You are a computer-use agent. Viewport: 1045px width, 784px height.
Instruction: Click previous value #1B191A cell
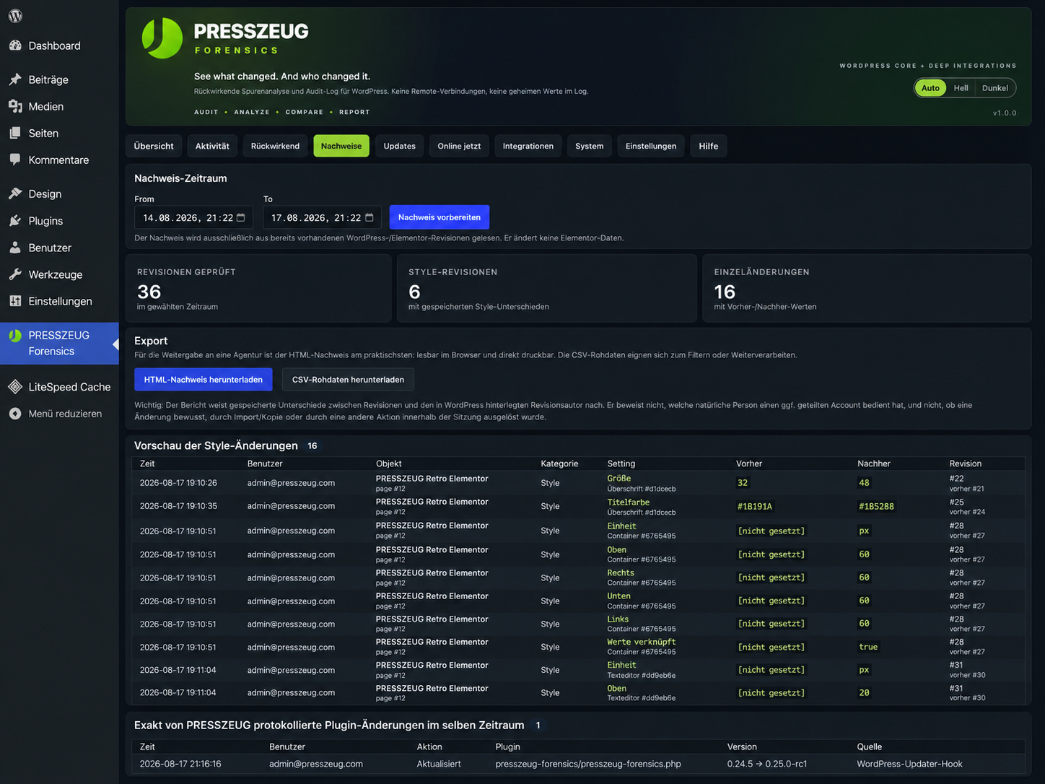tap(755, 507)
